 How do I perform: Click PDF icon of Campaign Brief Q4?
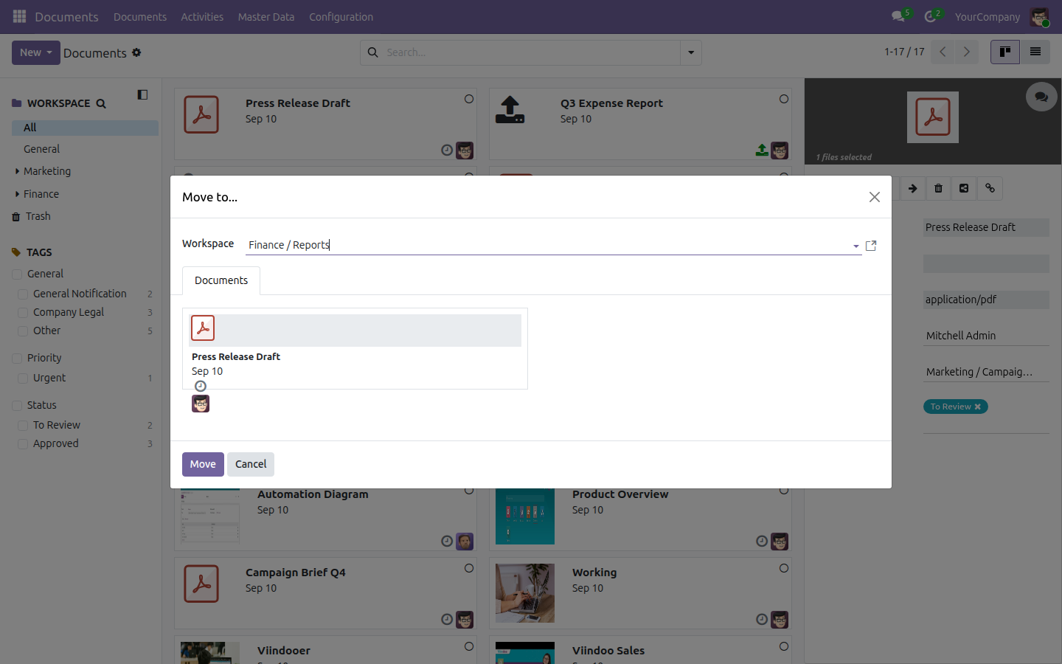click(201, 584)
